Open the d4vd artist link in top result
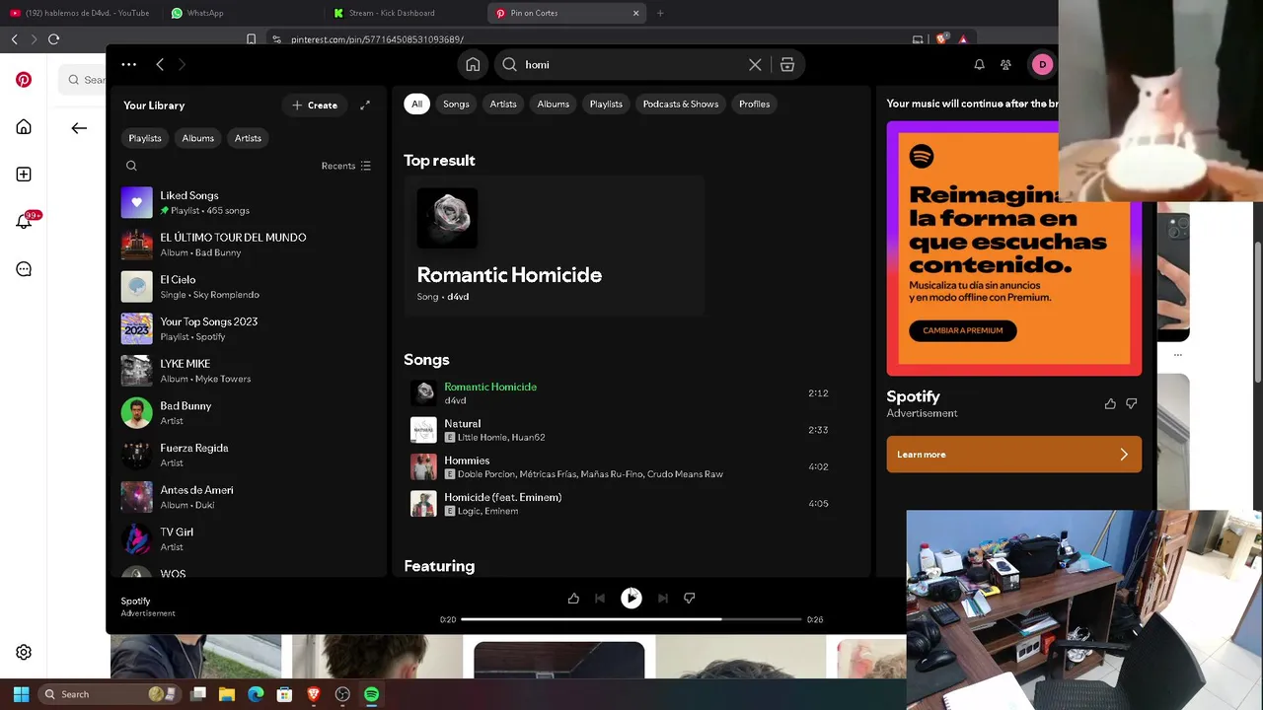The image size is (1263, 710). coord(458,297)
